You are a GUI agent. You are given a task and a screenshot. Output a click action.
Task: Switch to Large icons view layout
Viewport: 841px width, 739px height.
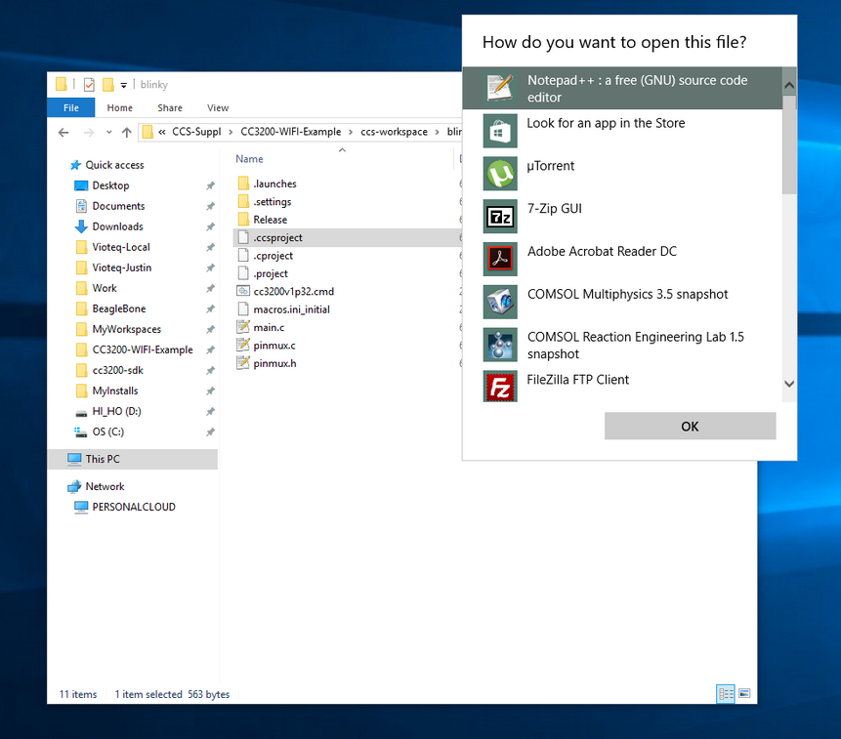744,694
